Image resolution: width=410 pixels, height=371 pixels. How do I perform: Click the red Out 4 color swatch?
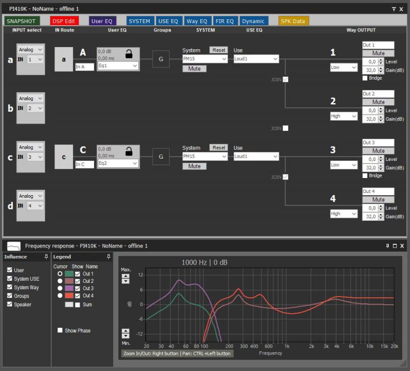[x=69, y=296]
